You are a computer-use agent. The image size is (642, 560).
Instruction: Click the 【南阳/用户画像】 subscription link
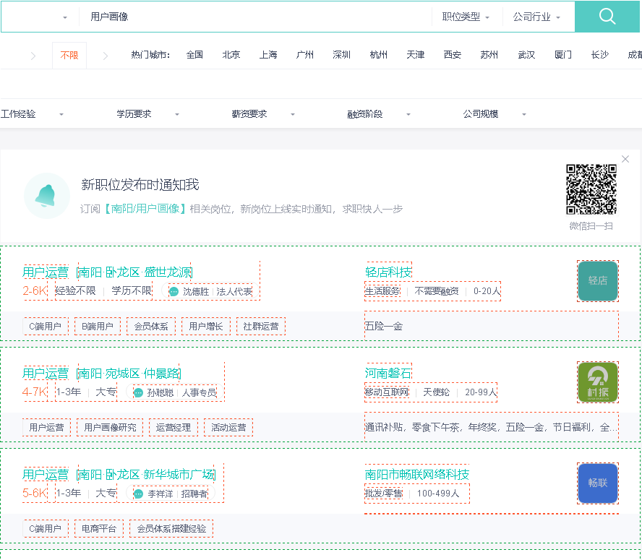click(x=145, y=209)
